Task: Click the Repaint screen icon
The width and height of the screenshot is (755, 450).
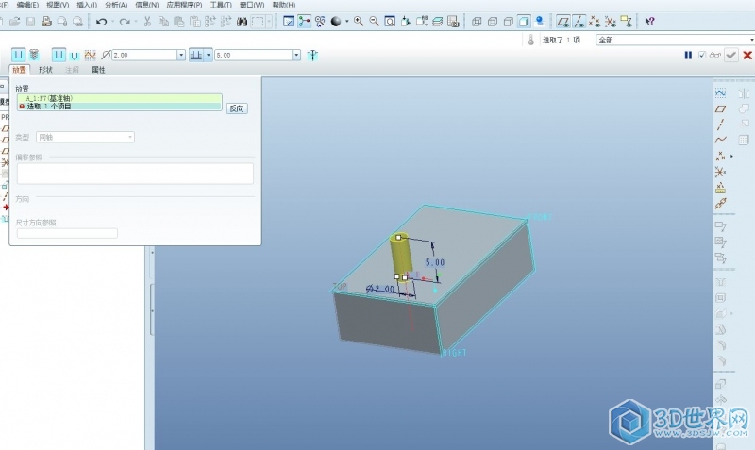Action: tap(289, 21)
